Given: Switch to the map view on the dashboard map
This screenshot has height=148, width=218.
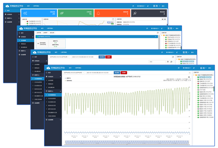Looking at the screenshot, I should coord(109,22).
